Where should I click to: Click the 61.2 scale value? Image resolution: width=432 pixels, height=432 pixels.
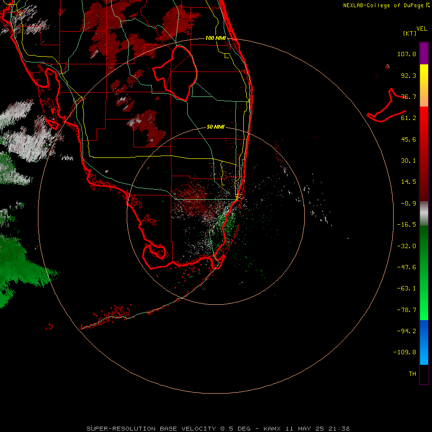[x=408, y=118]
